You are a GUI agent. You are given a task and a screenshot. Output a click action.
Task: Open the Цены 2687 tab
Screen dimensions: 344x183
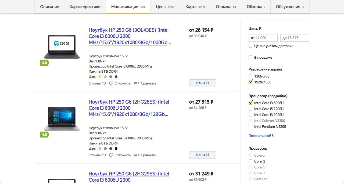pos(165,7)
